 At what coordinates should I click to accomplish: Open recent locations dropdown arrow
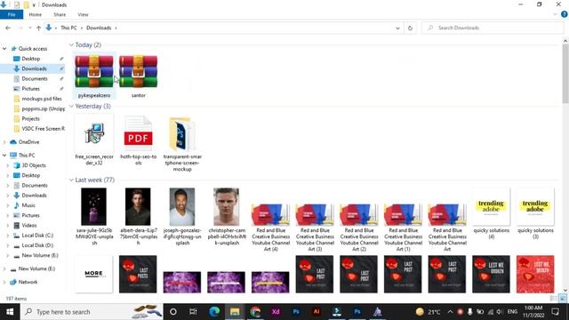pos(29,28)
